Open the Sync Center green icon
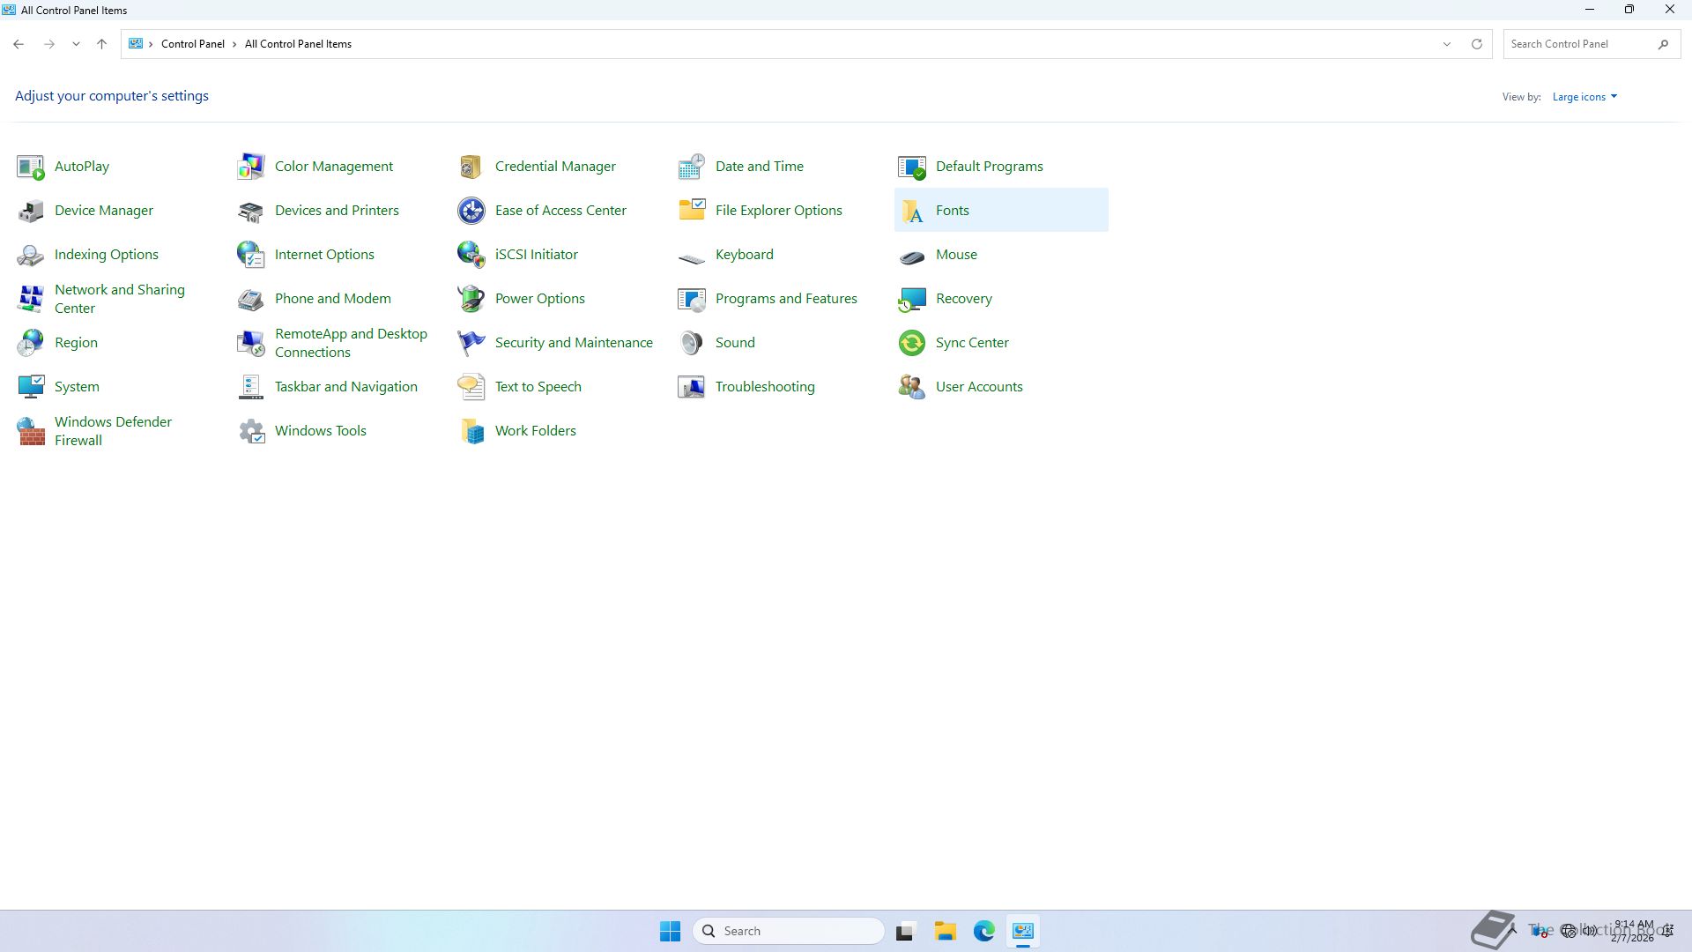Screen dimensions: 1692x952 pos(912,343)
